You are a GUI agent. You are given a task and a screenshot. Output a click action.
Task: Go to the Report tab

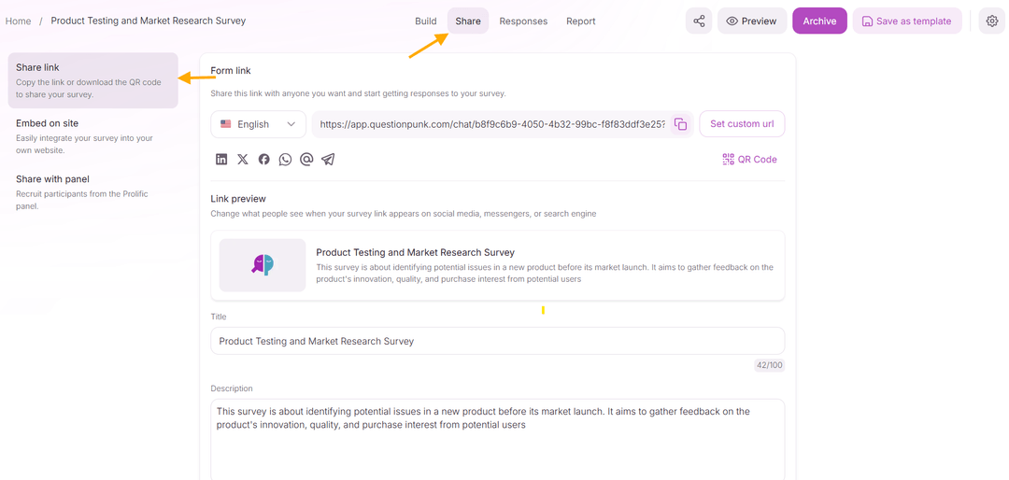(580, 21)
